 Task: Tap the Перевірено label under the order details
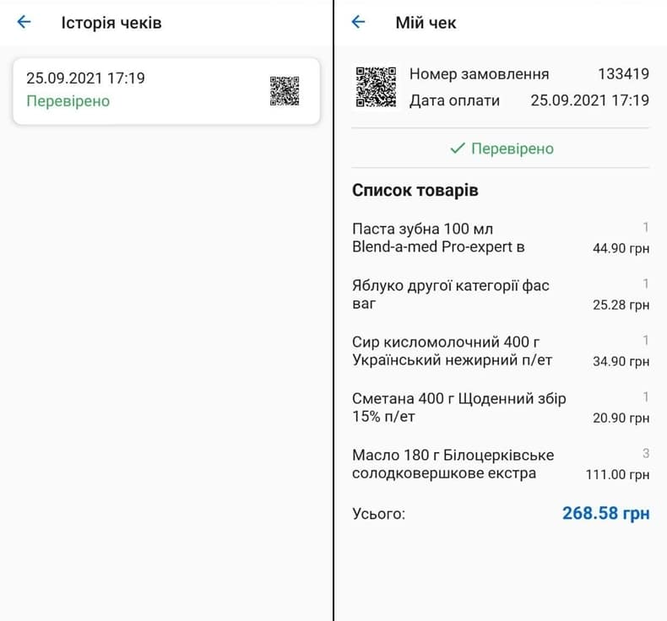[x=512, y=148]
